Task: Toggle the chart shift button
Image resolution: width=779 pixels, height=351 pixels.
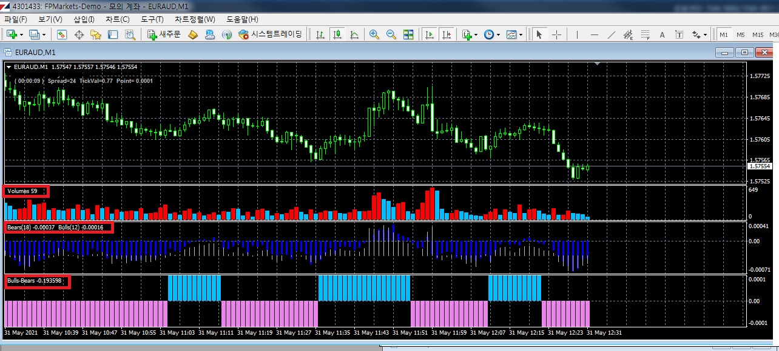Action: click(x=447, y=34)
